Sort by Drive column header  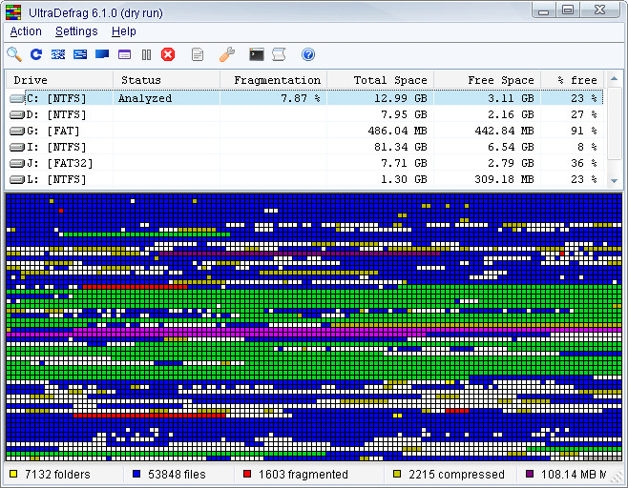click(59, 80)
